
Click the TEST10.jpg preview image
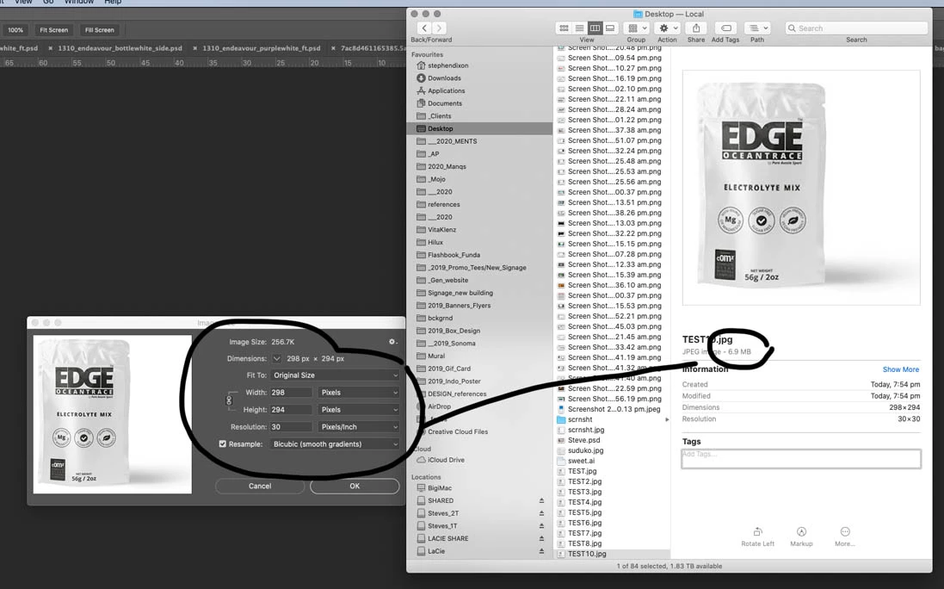(x=800, y=188)
